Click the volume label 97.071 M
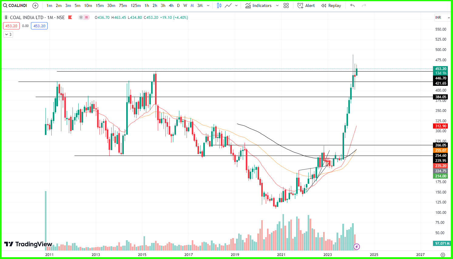Viewport: 453px width, 259px height. tap(442, 244)
